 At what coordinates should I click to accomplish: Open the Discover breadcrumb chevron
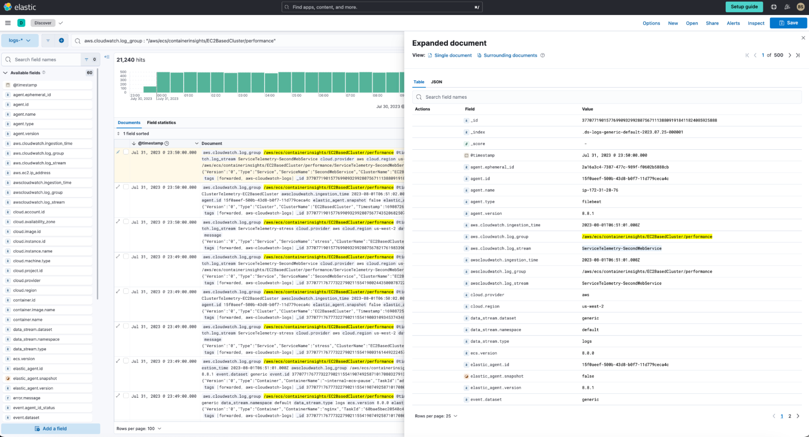coord(61,23)
